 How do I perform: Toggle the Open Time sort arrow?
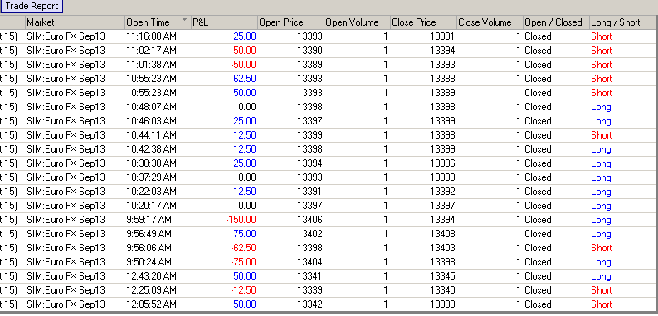click(x=185, y=20)
